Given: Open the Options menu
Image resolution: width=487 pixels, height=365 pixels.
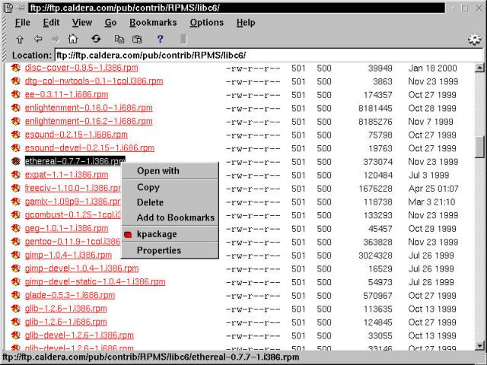Looking at the screenshot, I should click(206, 23).
